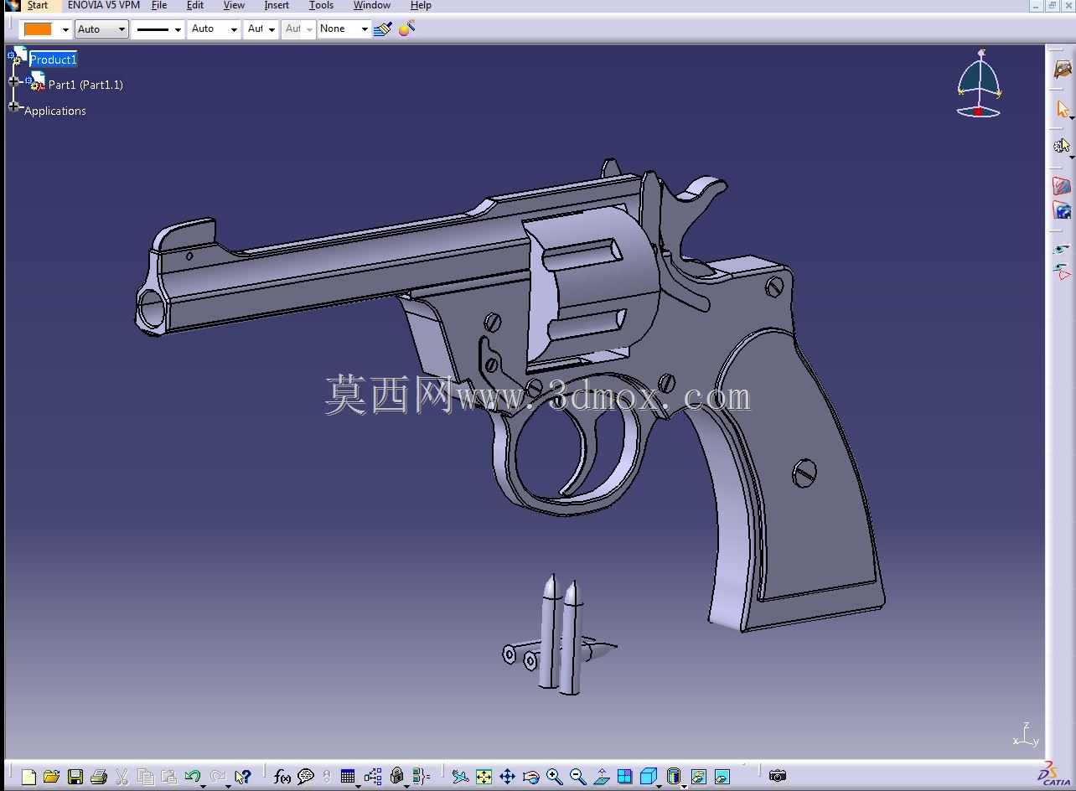Click the isometric view cube icon
Screen dimensions: 1076x791
648,777
